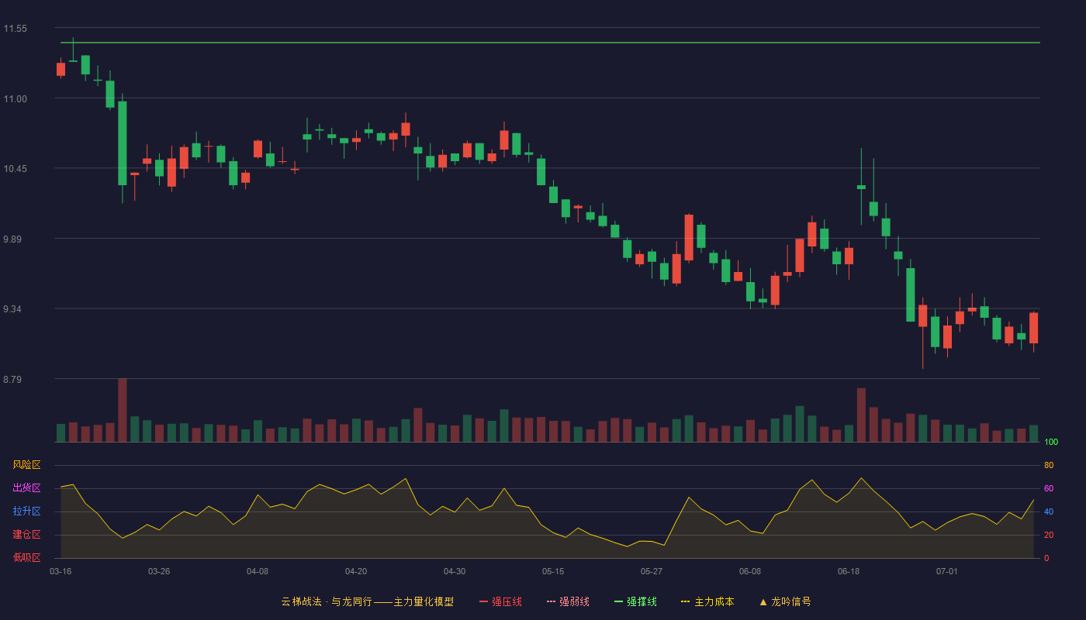Click the 06-08 date label
The width and height of the screenshot is (1086, 620).
coord(750,571)
